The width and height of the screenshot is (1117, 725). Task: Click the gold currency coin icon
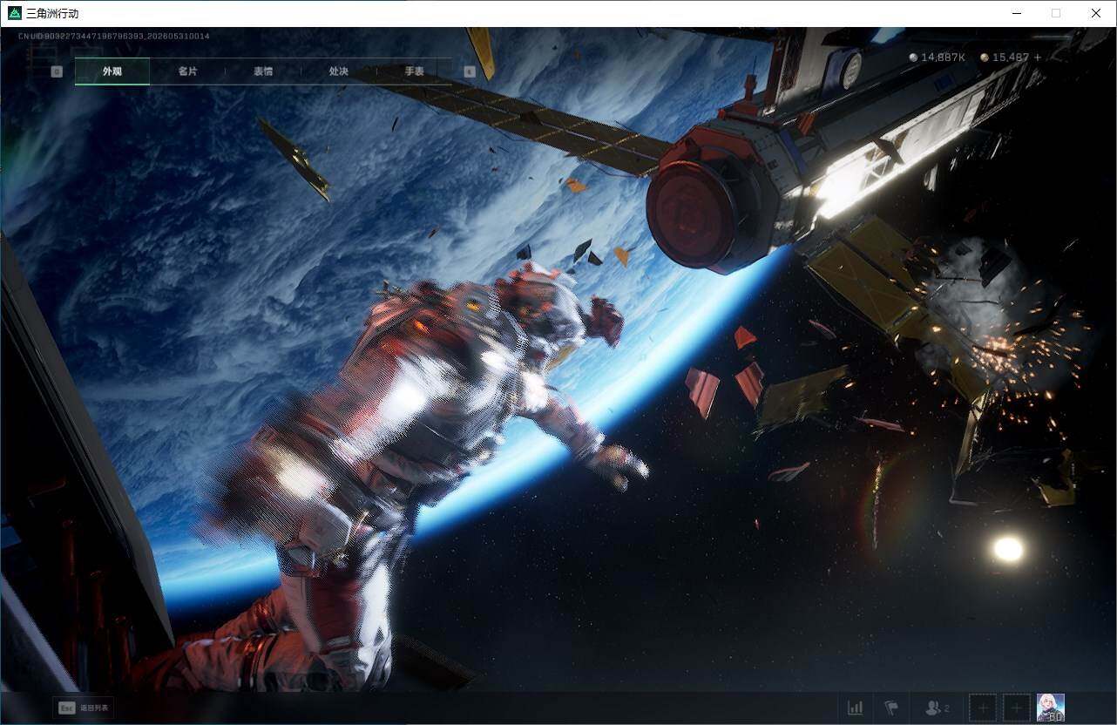point(985,58)
